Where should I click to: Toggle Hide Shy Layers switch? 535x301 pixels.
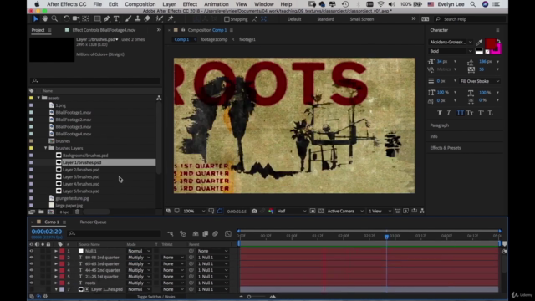click(x=196, y=234)
